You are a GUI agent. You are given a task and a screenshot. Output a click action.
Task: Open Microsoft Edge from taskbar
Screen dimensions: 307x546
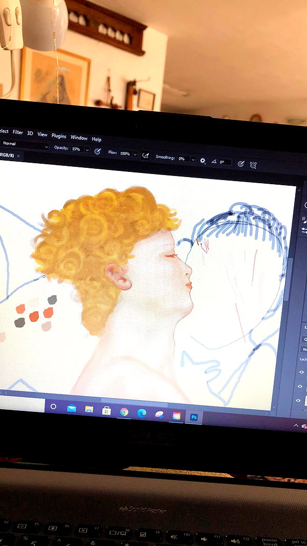[142, 413]
